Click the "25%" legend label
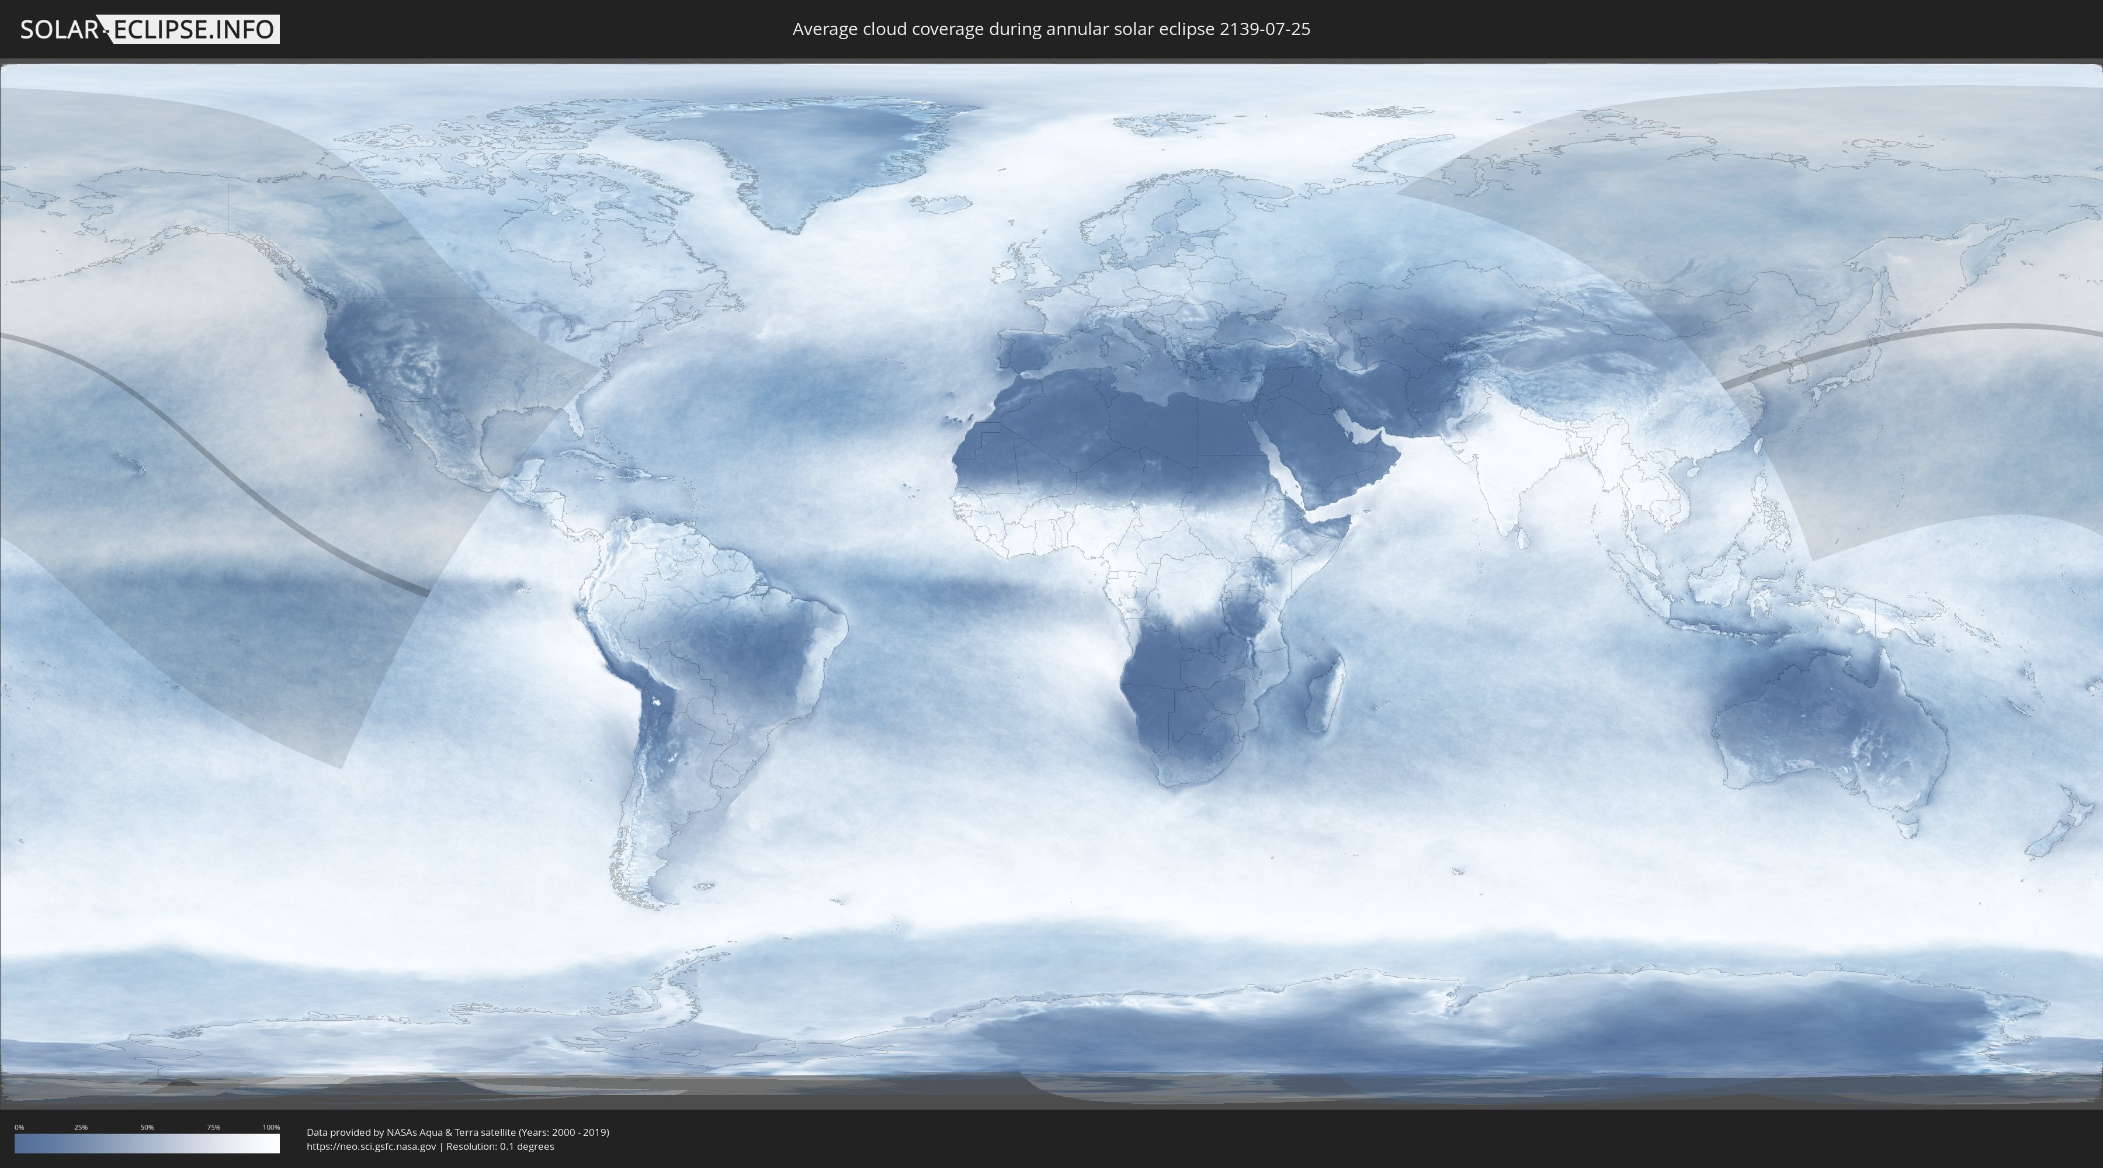The height and width of the screenshot is (1168, 2103). click(x=81, y=1127)
